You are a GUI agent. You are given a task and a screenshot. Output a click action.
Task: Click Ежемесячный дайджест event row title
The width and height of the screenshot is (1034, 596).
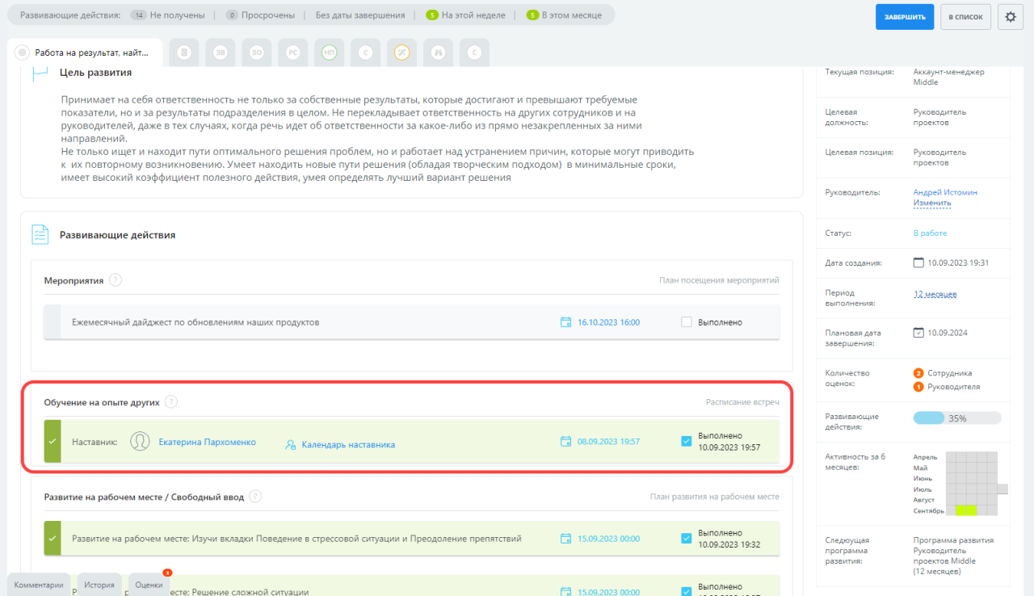click(x=195, y=322)
